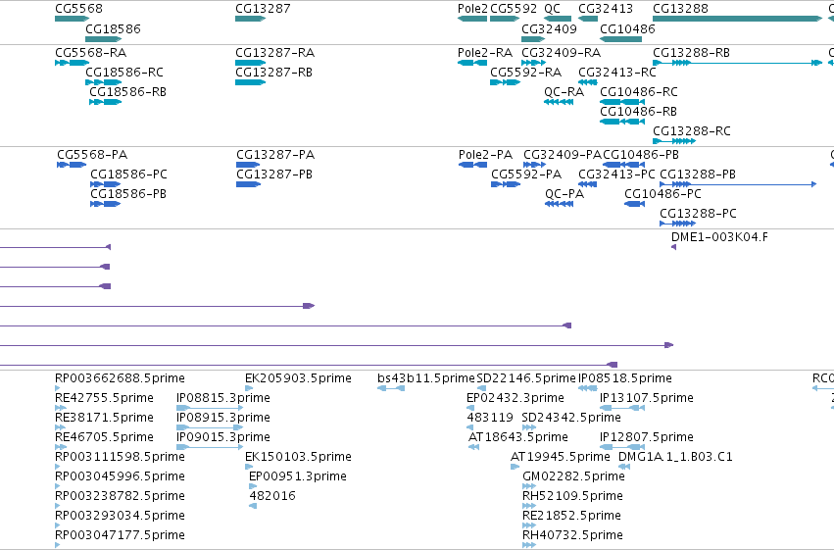This screenshot has width=834, height=550.
Task: Select the CG32413 gene label
Action: [x=606, y=9]
